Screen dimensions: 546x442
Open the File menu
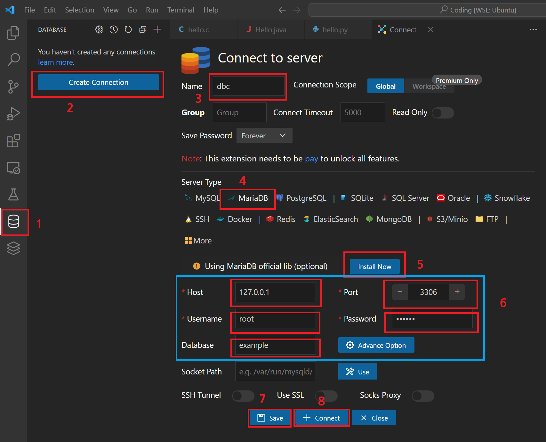coord(29,10)
